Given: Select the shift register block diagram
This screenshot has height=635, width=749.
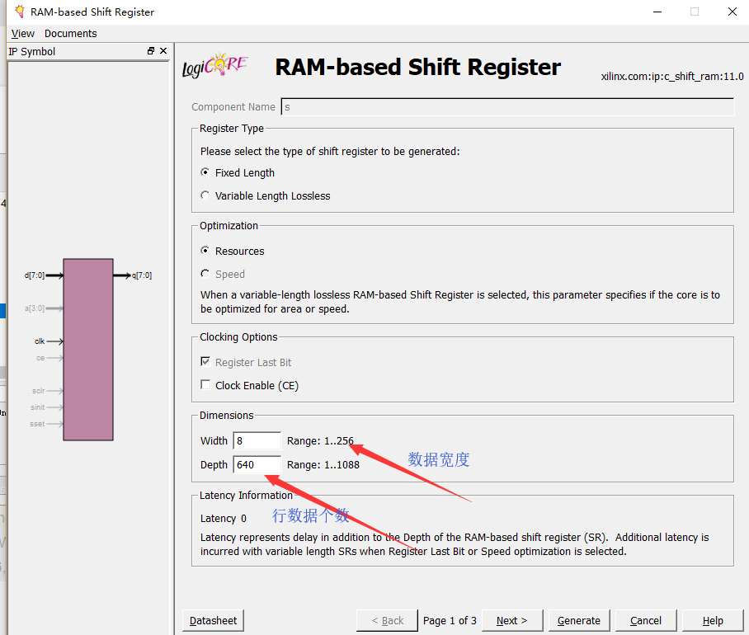Looking at the screenshot, I should (x=88, y=348).
